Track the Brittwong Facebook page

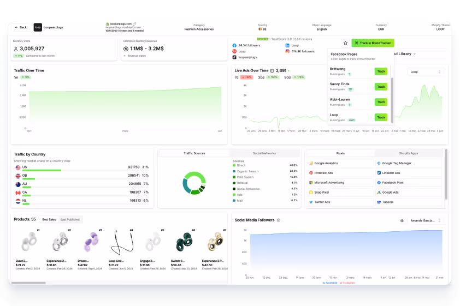click(381, 71)
